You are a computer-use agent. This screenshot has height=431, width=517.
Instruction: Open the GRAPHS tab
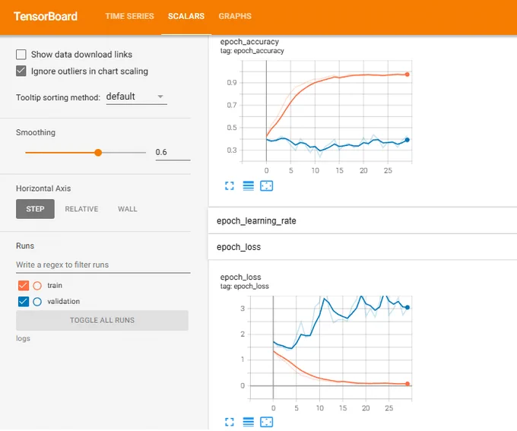tap(235, 16)
